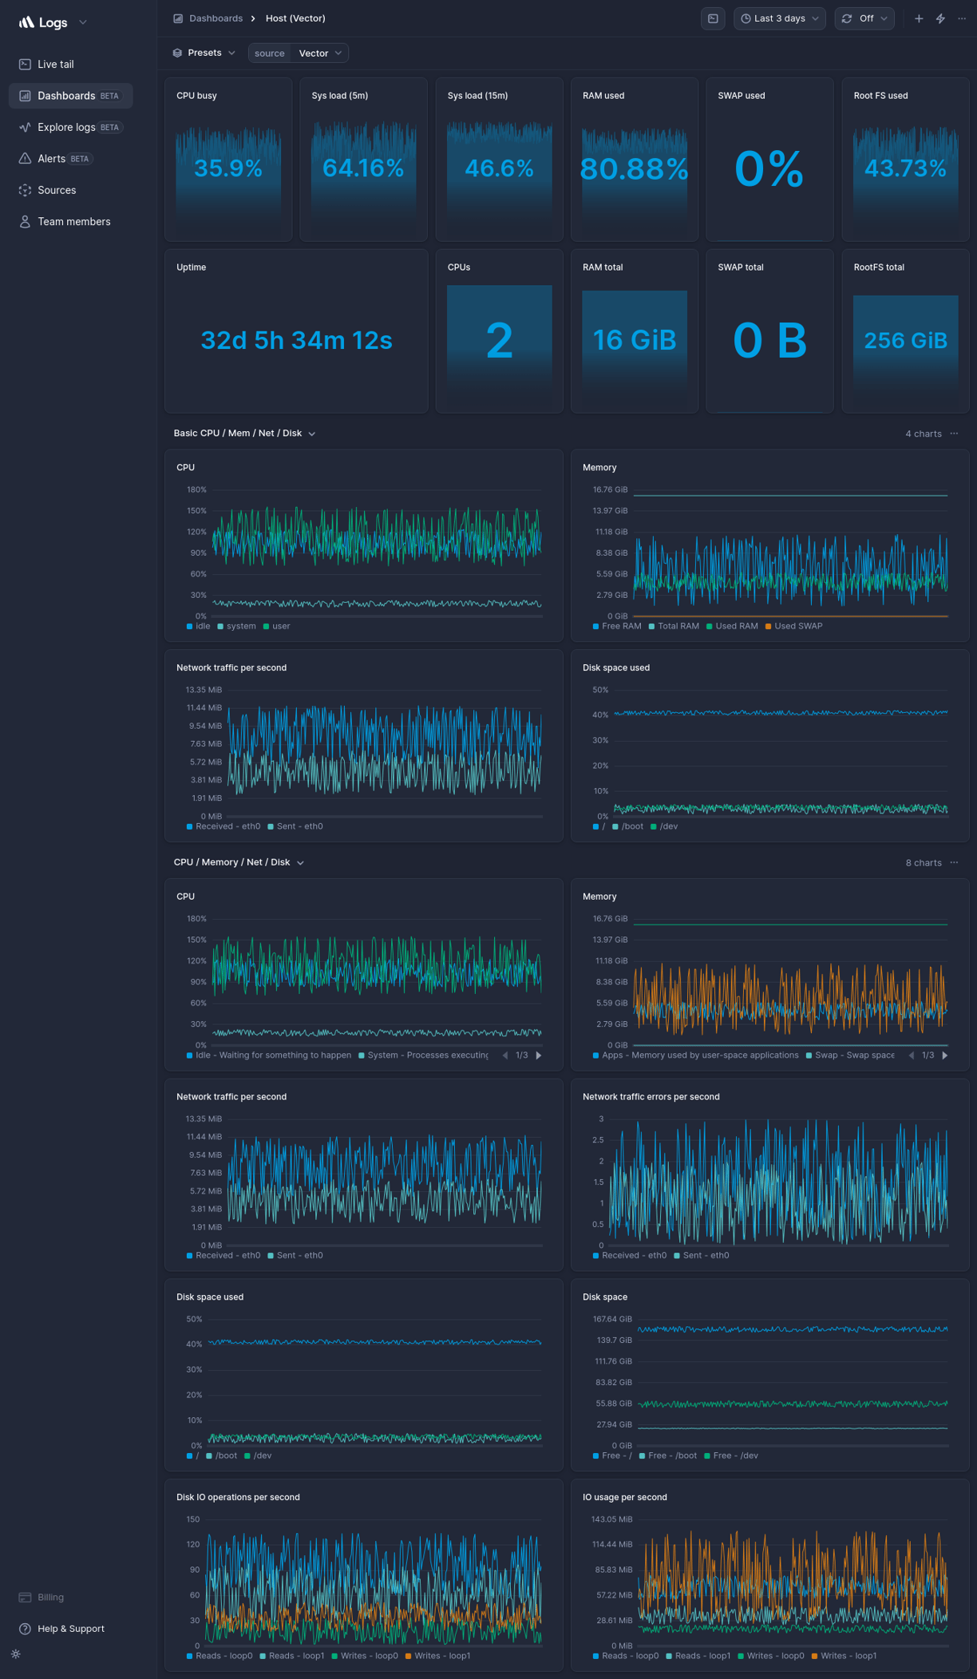Toggle theme with the sun icon

point(16,1653)
